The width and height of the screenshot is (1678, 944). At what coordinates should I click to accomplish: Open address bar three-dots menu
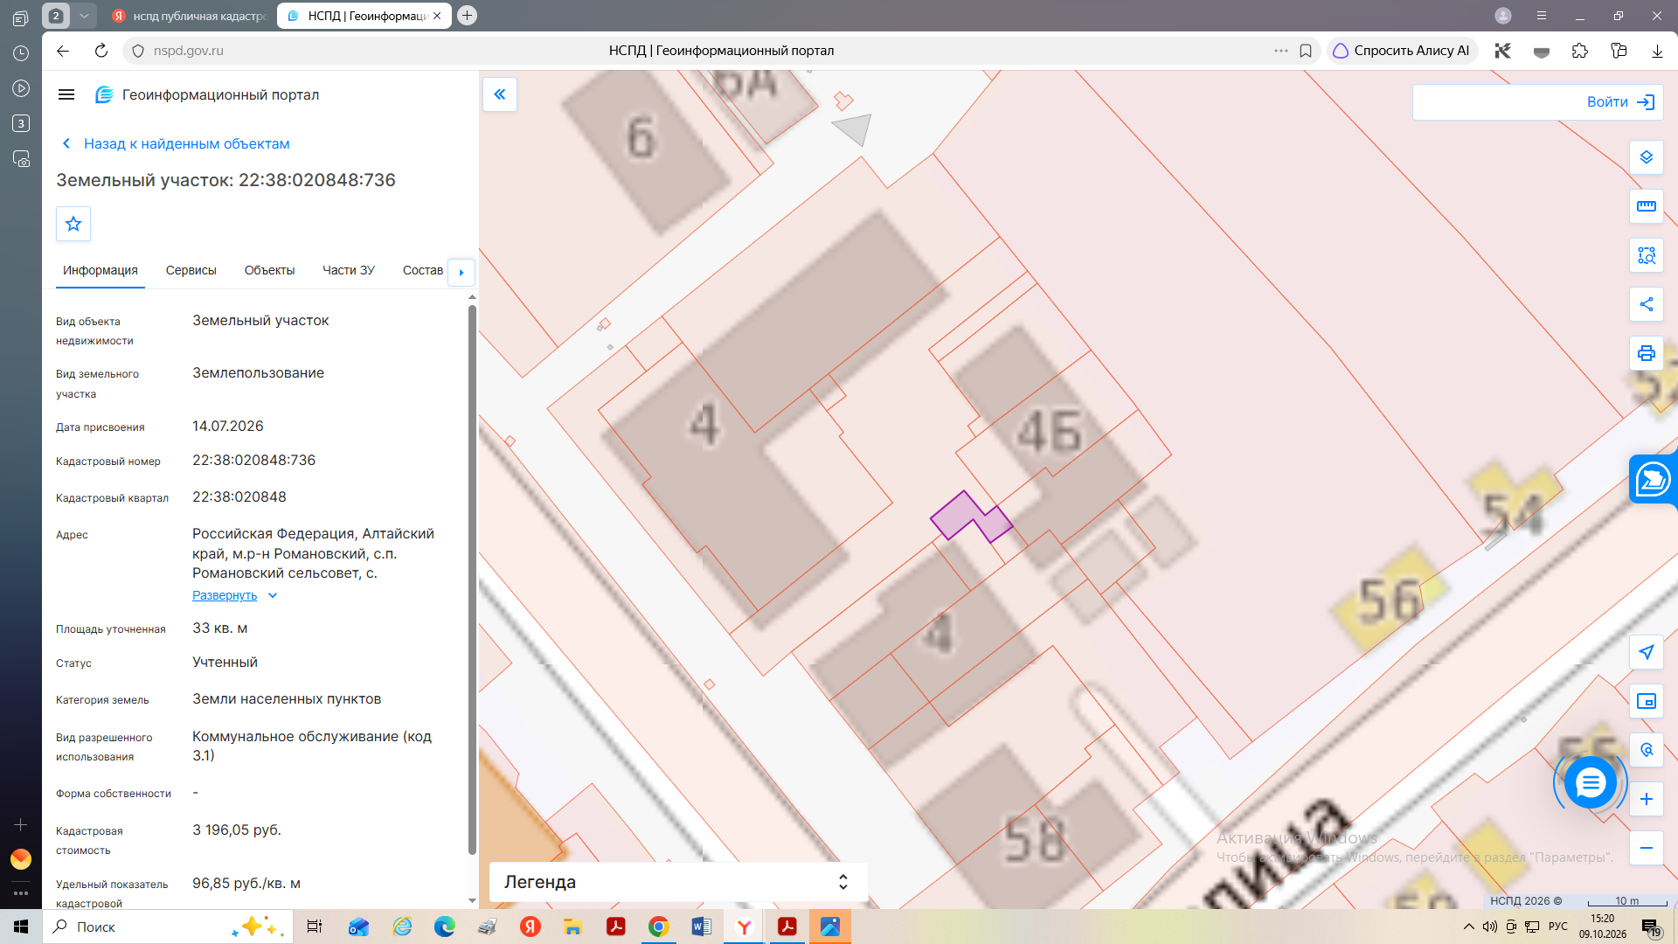[x=1281, y=51]
